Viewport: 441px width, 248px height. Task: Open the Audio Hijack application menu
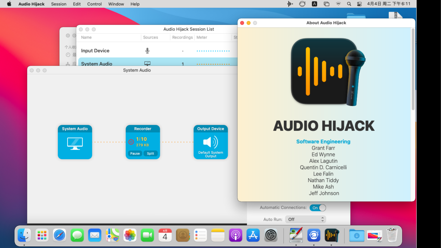tap(31, 4)
